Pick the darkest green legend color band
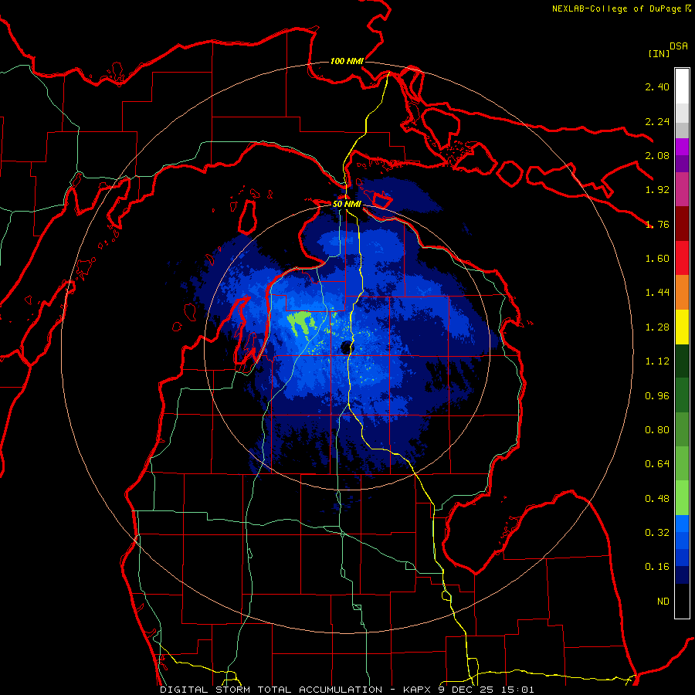Image resolution: width=695 pixels, height=695 pixels. (682, 361)
